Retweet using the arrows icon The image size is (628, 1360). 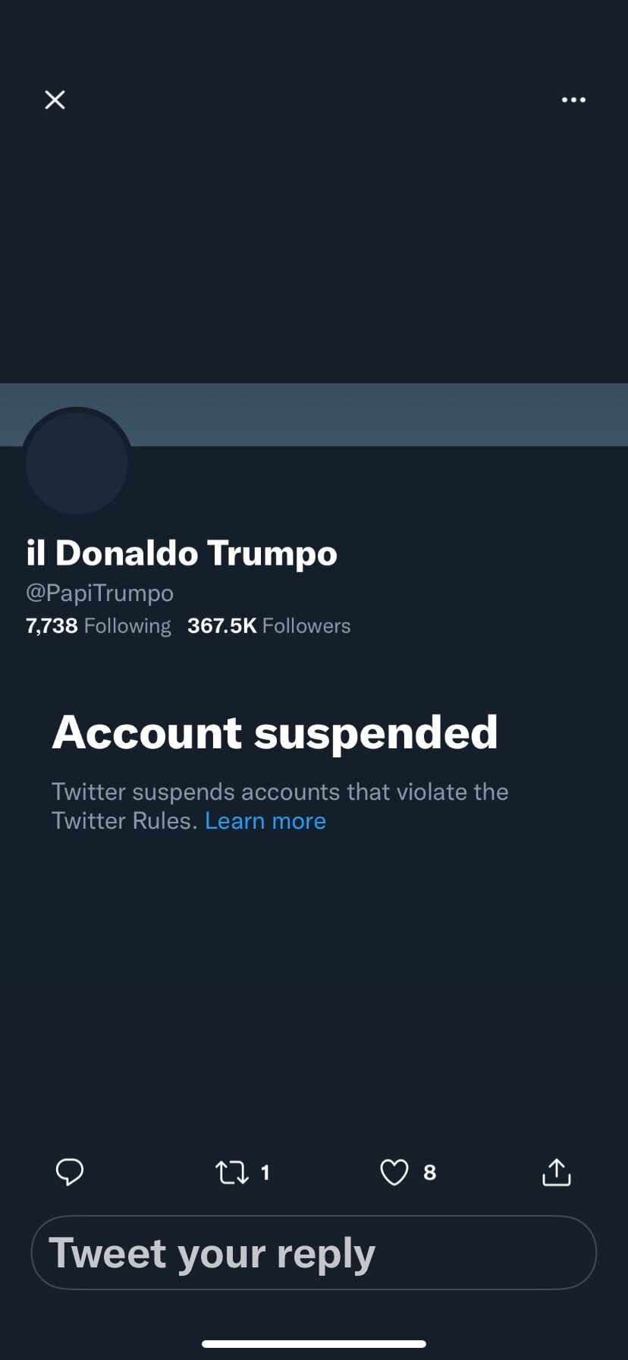(231, 1173)
